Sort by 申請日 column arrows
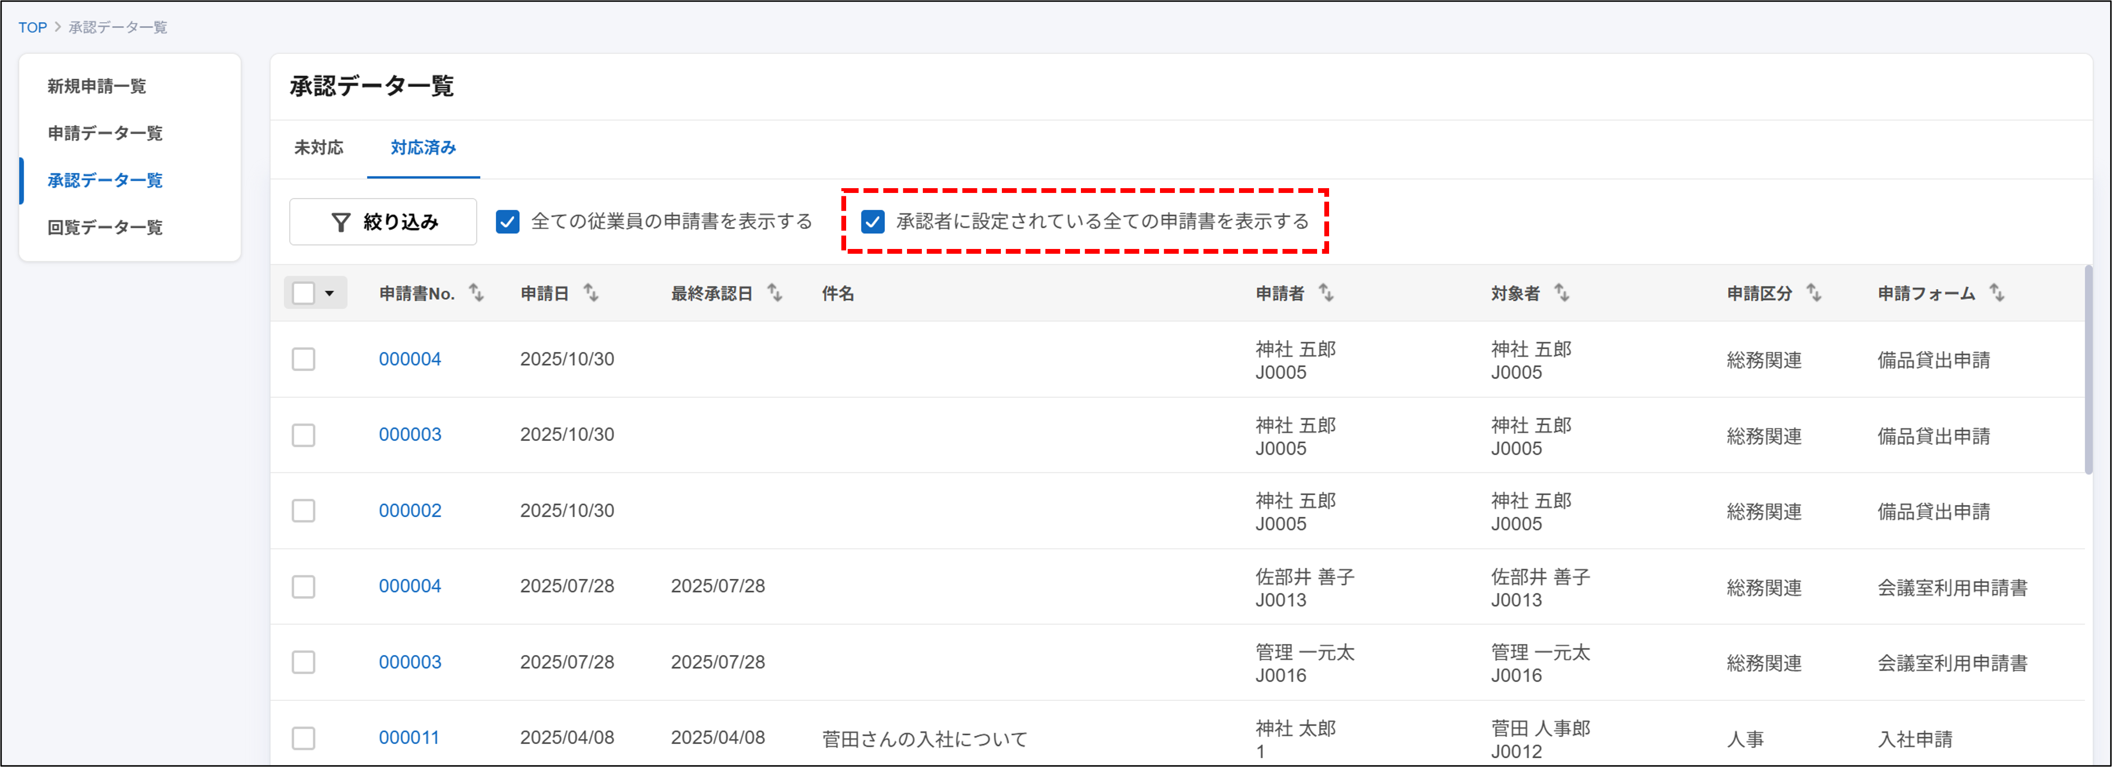2112x767 pixels. tap(590, 293)
